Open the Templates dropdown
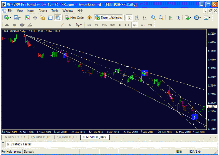219x155 pixels. pos(207,18)
